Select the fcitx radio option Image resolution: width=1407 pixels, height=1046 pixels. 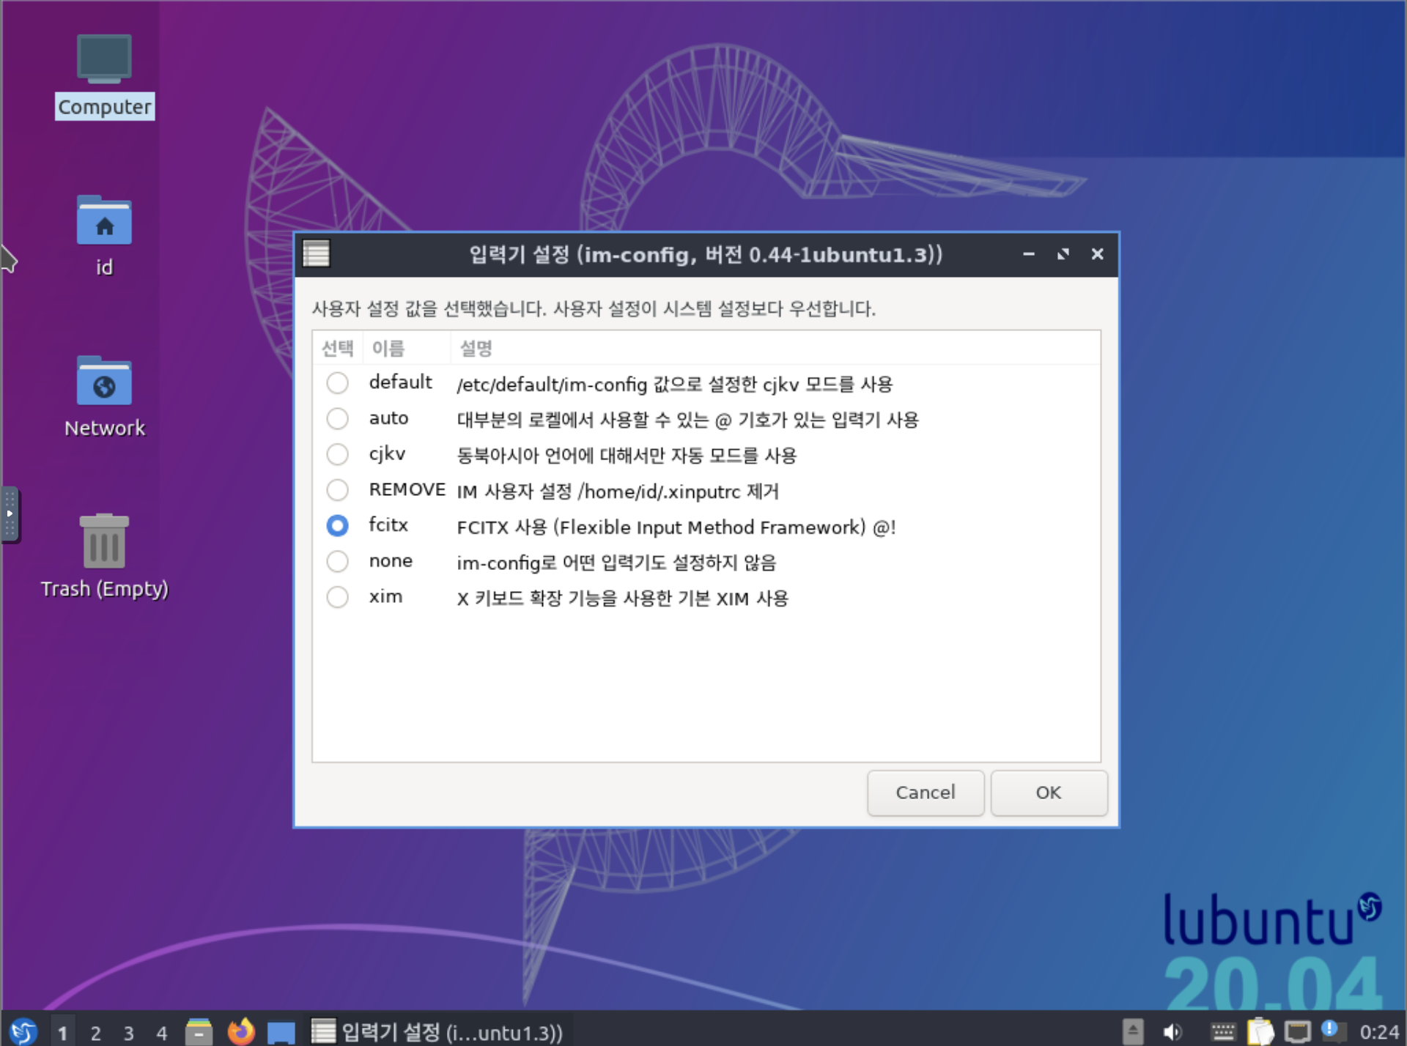pyautogui.click(x=337, y=525)
